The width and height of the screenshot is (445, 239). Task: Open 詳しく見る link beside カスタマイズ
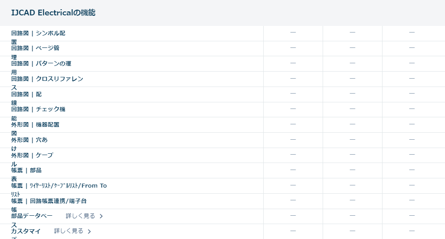[69, 231]
